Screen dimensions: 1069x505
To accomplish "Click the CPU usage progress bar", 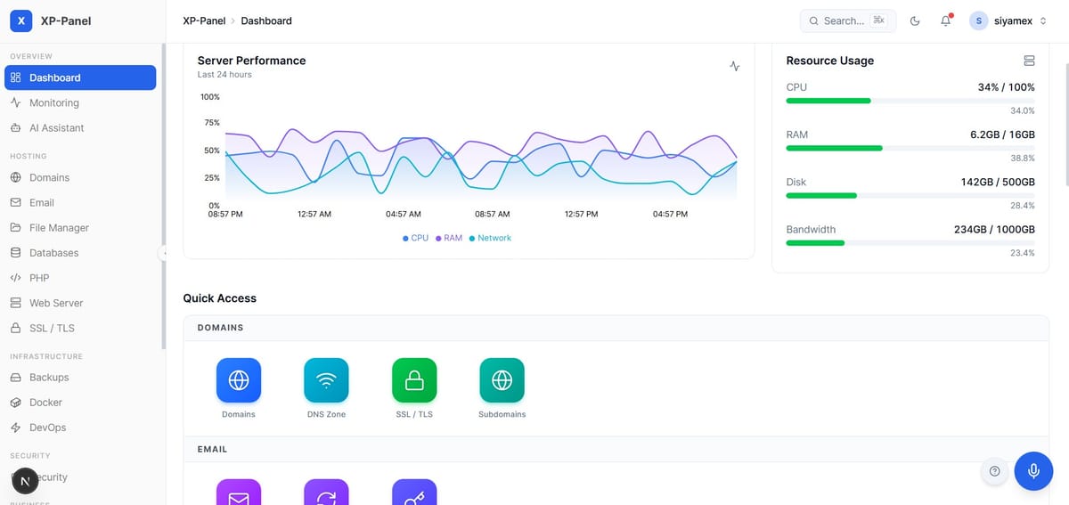I will point(910,101).
